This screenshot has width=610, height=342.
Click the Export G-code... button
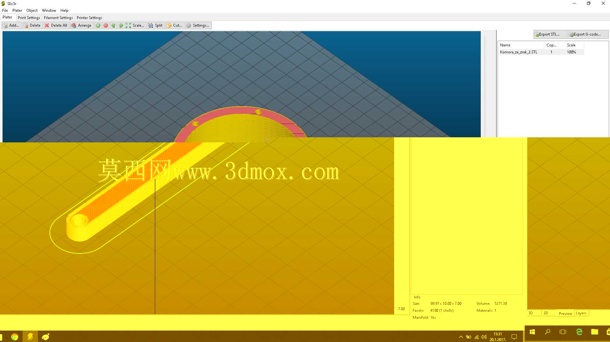coord(588,34)
